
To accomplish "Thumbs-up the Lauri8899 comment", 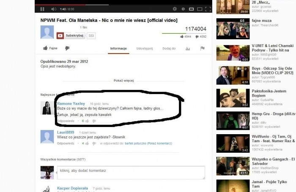I will pos(87,143).
